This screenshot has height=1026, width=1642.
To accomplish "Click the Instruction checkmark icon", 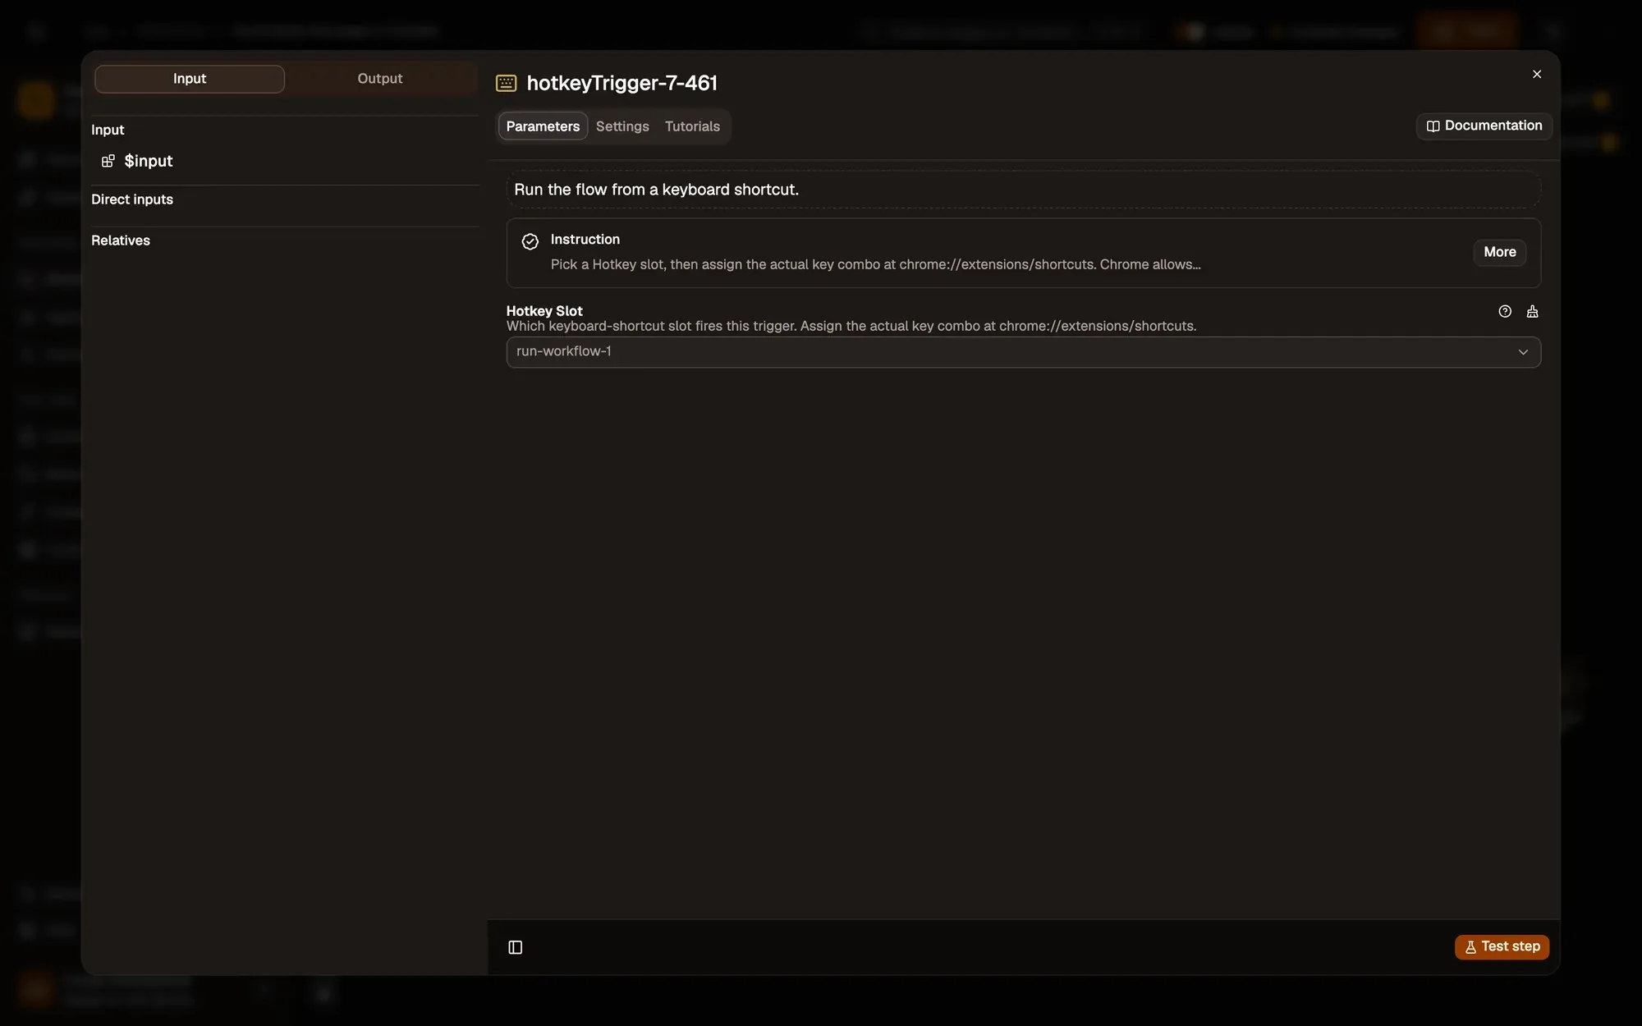I will 530,241.
